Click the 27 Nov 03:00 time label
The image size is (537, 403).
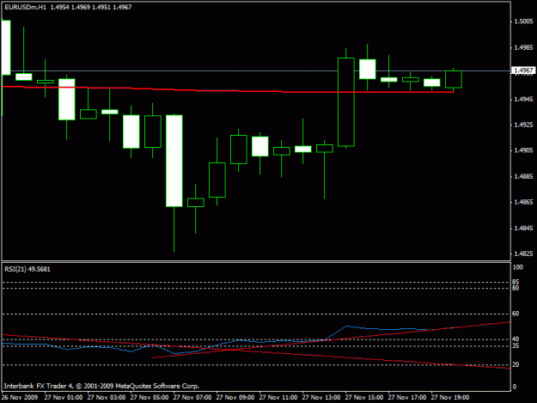click(x=107, y=397)
